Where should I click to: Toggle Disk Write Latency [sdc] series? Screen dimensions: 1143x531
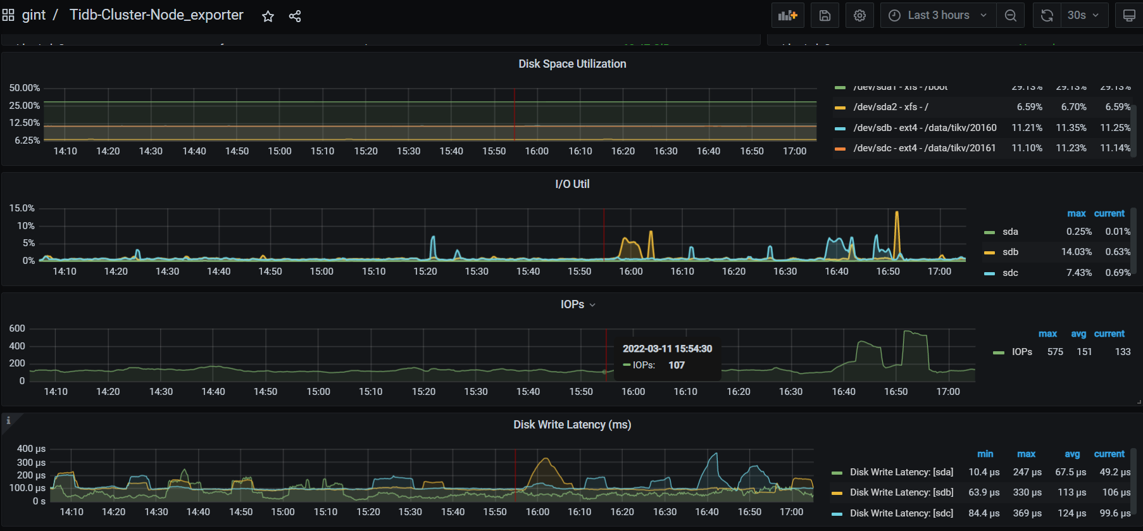coord(901,513)
